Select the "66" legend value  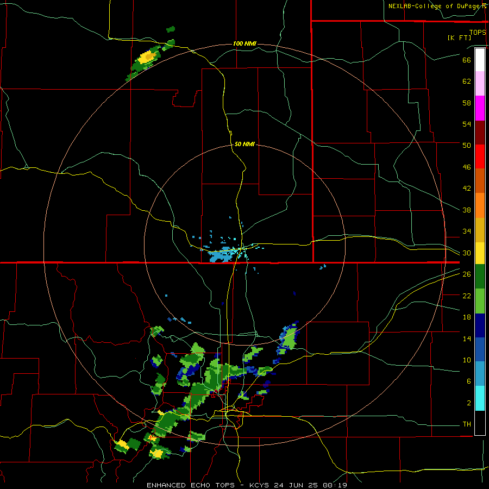click(x=467, y=60)
